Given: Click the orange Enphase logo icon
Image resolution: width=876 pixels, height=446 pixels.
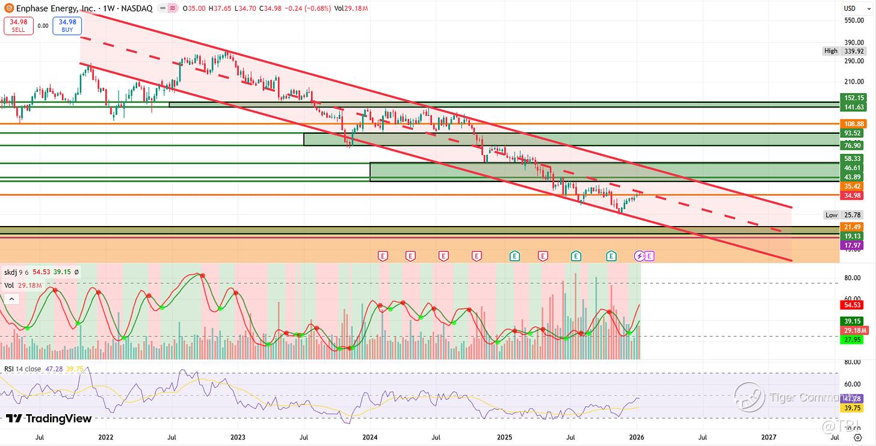Looking at the screenshot, I should [8, 8].
